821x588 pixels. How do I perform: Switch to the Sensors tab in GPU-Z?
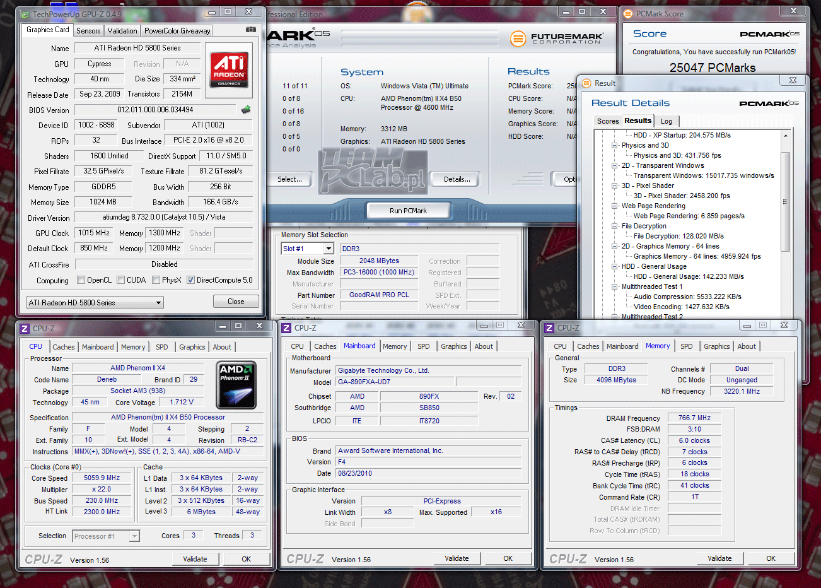click(88, 31)
